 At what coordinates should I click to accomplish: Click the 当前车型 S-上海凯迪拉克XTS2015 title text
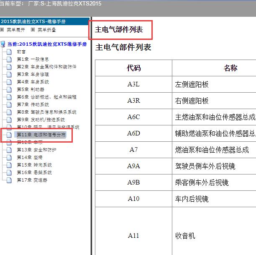point(51,3)
